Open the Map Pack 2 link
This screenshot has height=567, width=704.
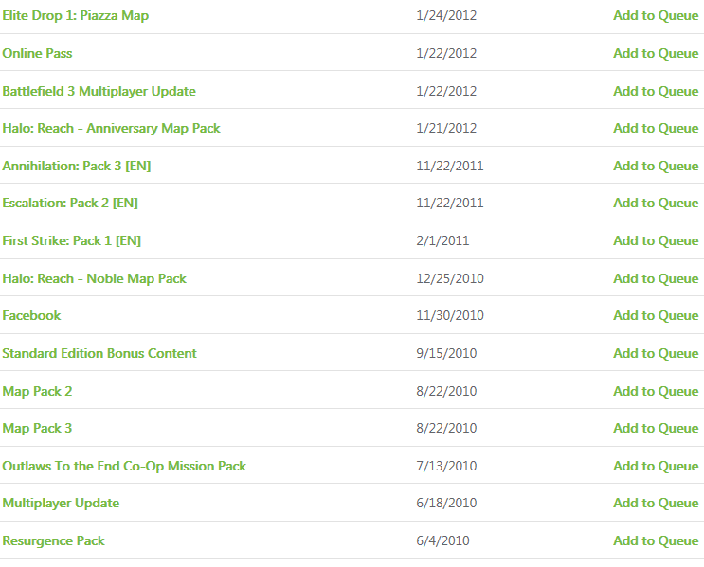[x=37, y=391]
